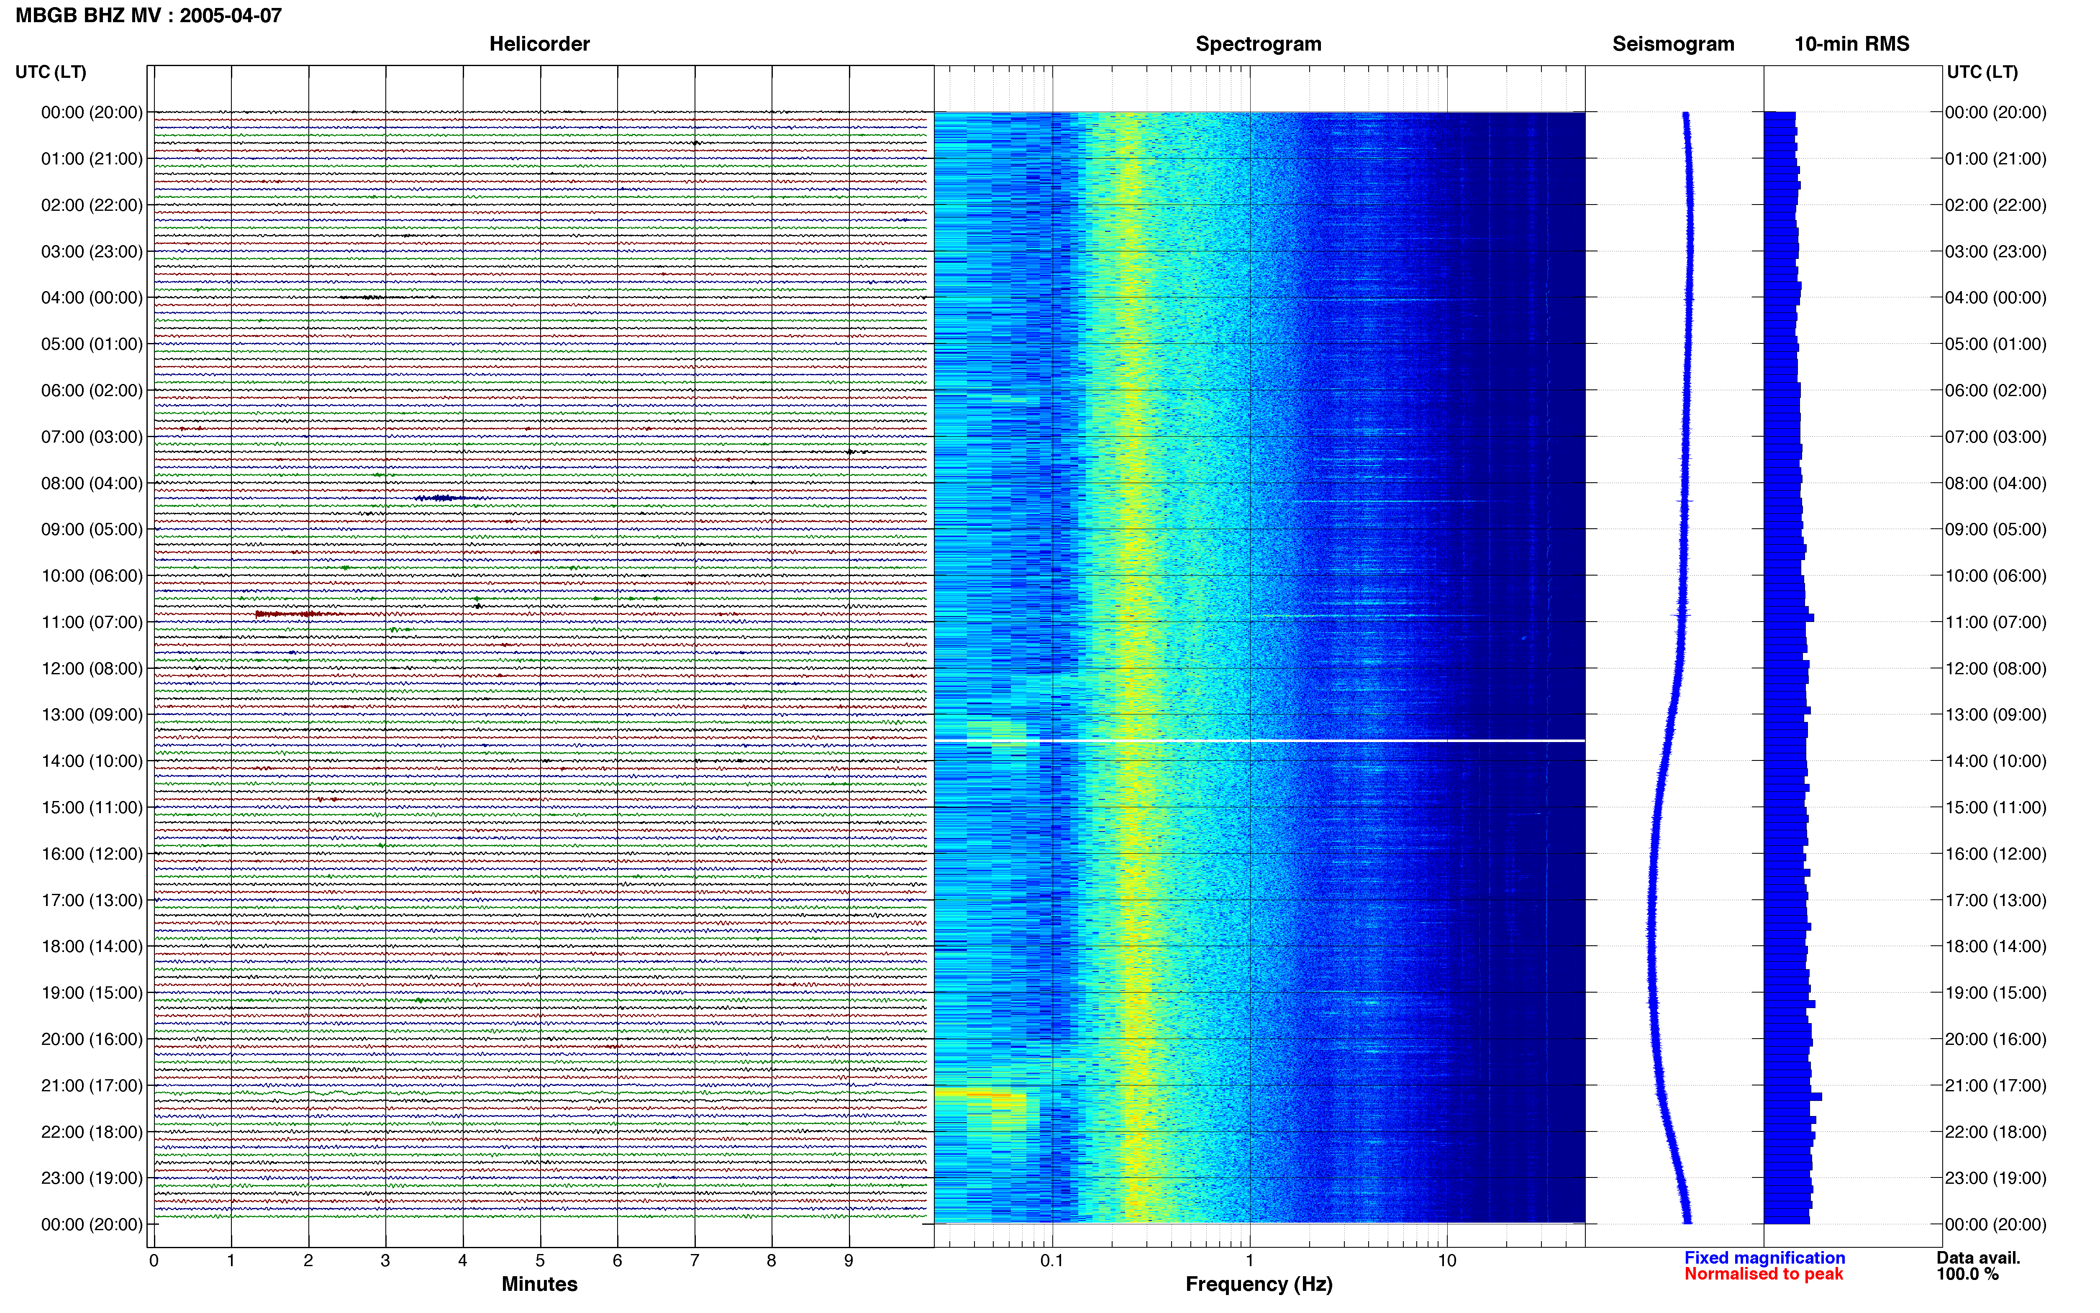
Task: Click the plot title "MBGB BHZ MV : 2005-04-07"
Action: click(x=149, y=15)
